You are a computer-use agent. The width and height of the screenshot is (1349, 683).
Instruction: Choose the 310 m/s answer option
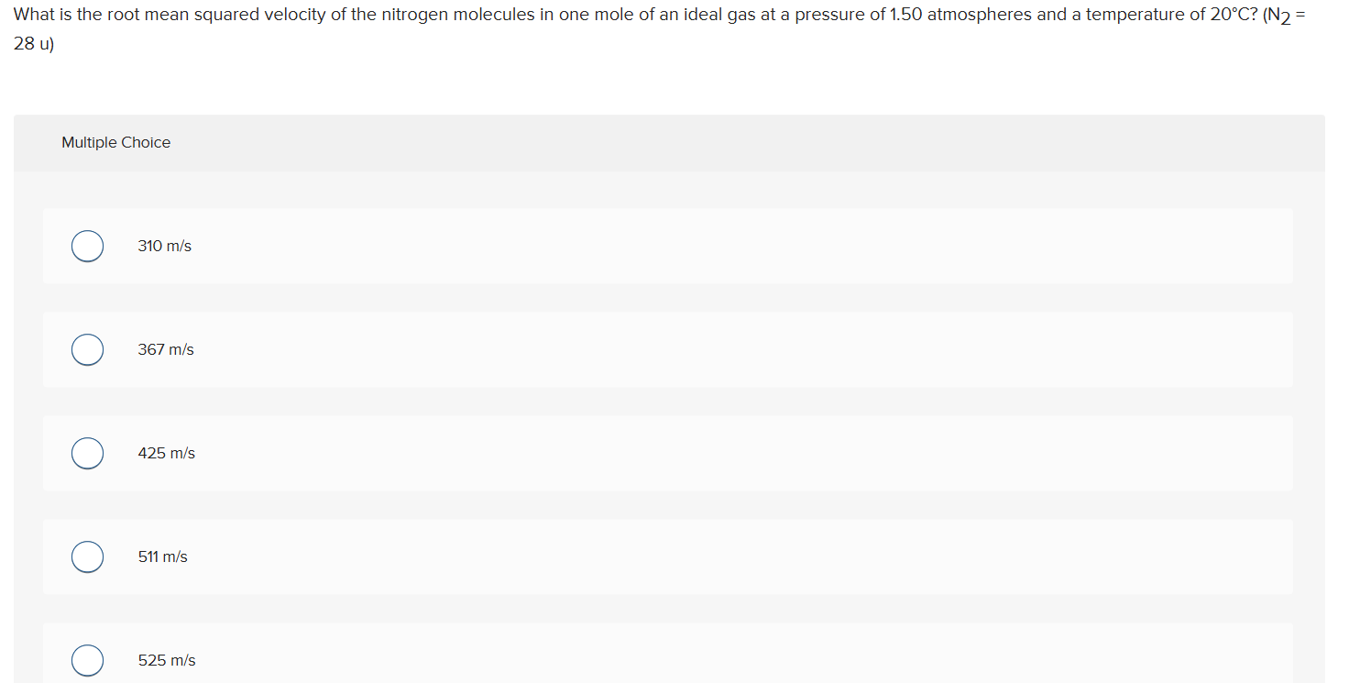pyautogui.click(x=164, y=246)
